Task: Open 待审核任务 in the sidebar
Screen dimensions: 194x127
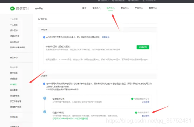Action: pyautogui.click(x=15, y=36)
